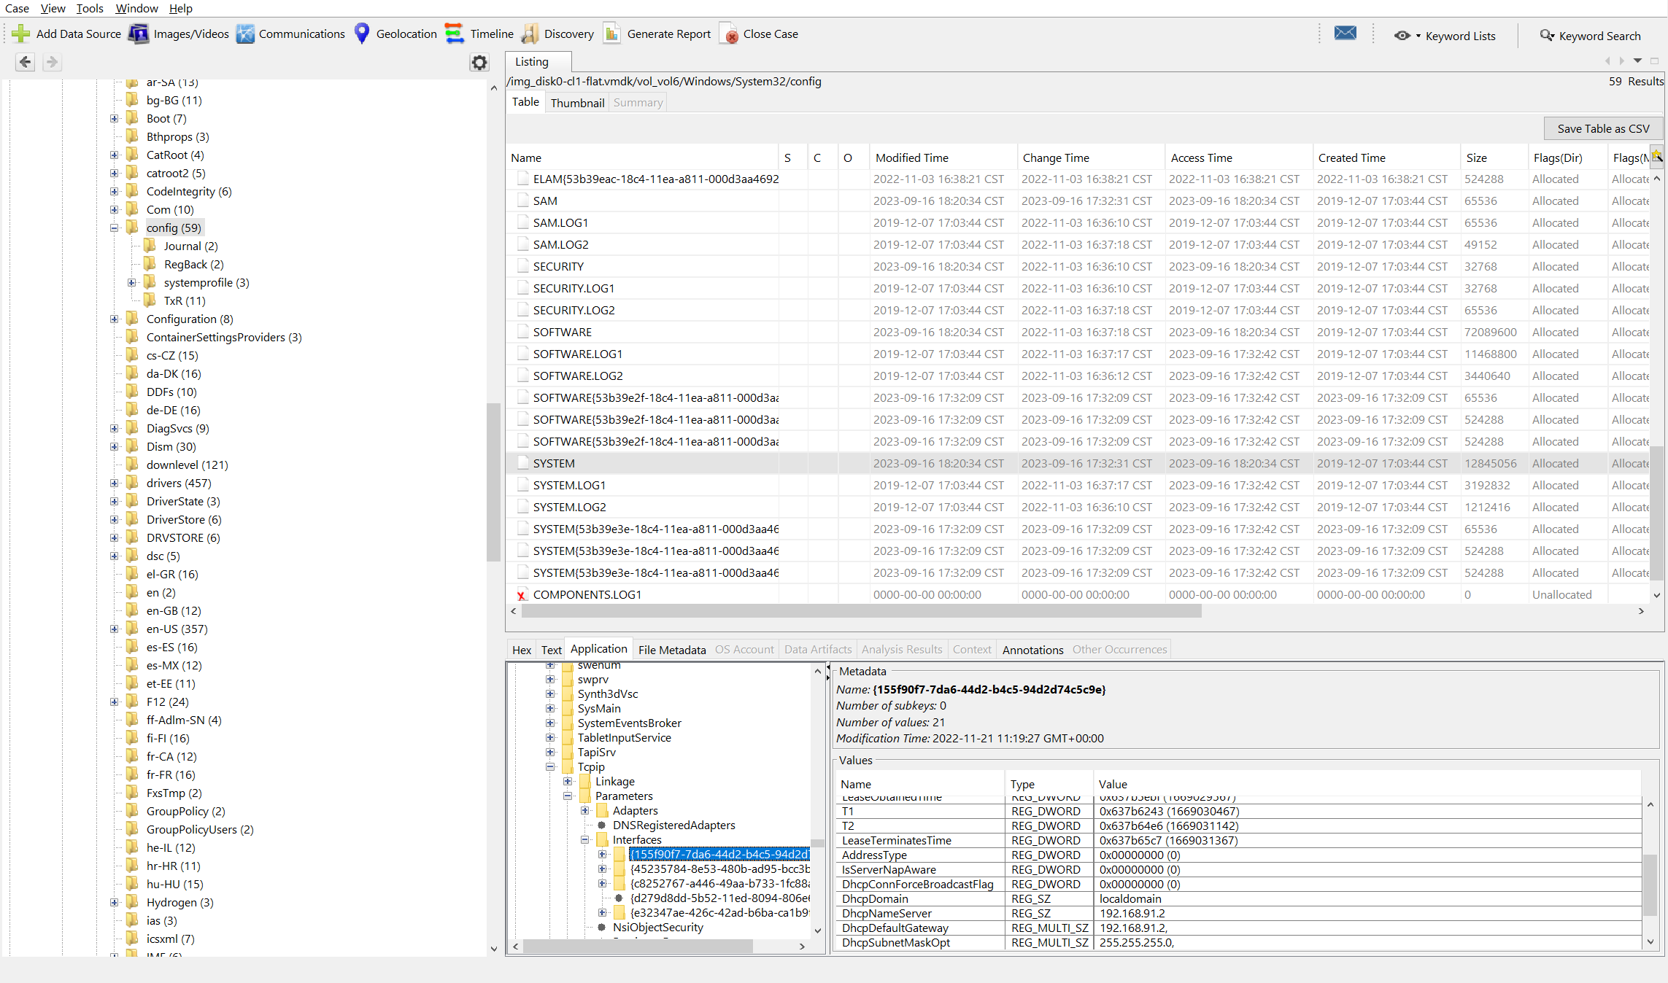Click the Interfaces folder icon in registry tree

pyautogui.click(x=603, y=839)
